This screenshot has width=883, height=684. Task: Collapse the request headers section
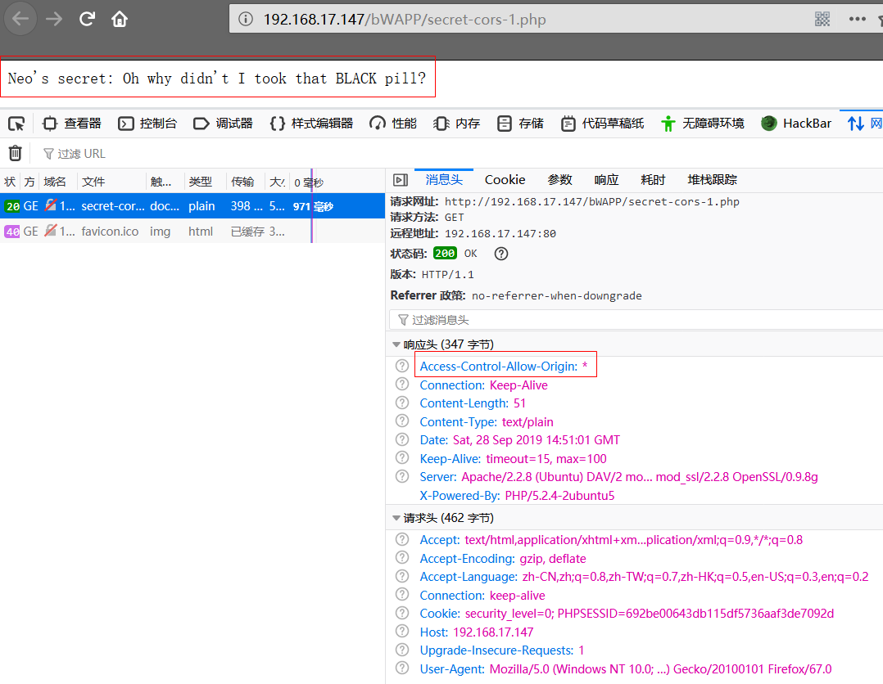[396, 518]
